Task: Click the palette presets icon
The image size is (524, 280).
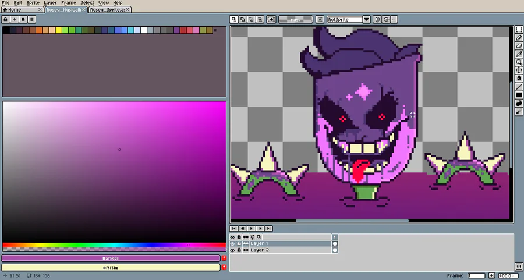Action: pyautogui.click(x=23, y=19)
